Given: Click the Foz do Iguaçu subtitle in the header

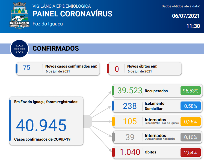Looking at the screenshot, I should tap(48, 24).
